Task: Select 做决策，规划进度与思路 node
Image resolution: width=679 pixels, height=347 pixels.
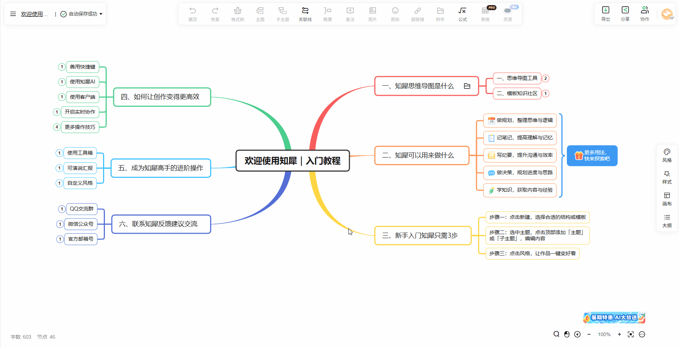Action: (520, 172)
